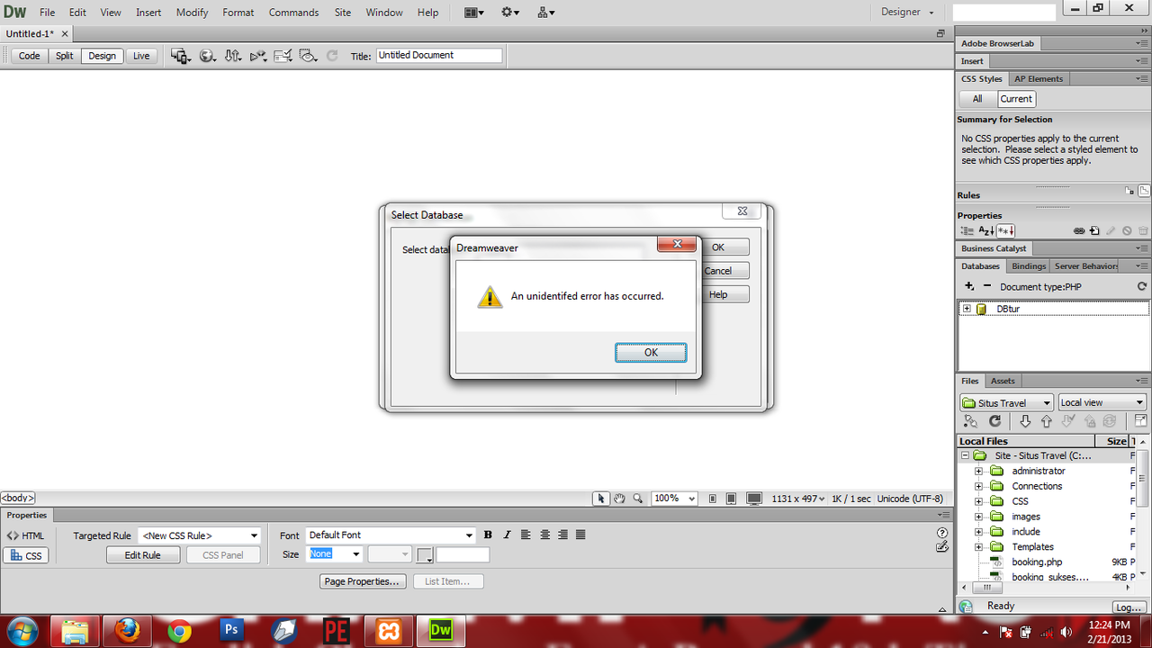This screenshot has height=648, width=1152.
Task: Click Align Center icon in Properties
Action: click(x=544, y=535)
